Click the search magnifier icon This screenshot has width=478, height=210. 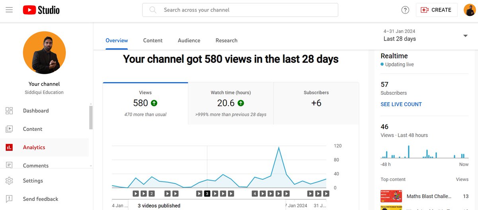[153, 10]
